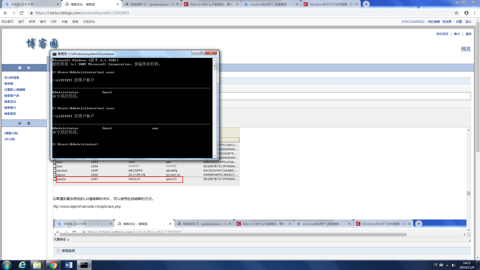Switch to 实验报告 三 browser tab
480x270 pixels.
tap(150, 4)
